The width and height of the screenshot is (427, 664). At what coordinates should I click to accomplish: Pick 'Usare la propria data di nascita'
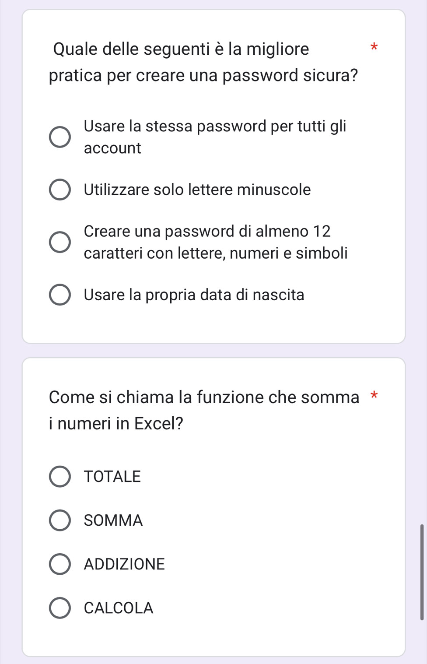(x=59, y=295)
